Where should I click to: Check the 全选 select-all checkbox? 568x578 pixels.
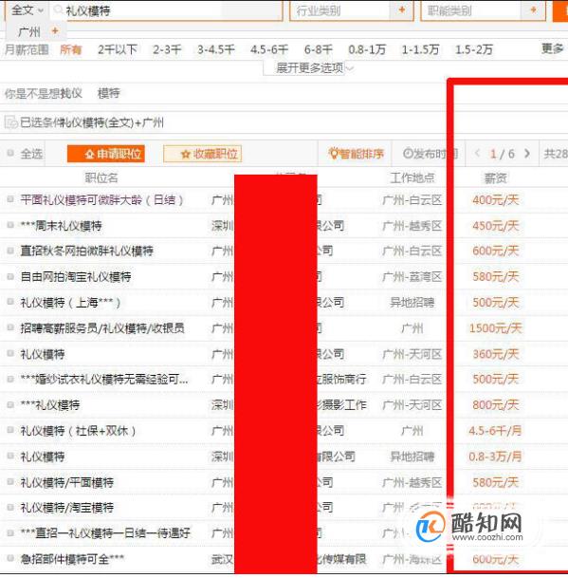10,153
